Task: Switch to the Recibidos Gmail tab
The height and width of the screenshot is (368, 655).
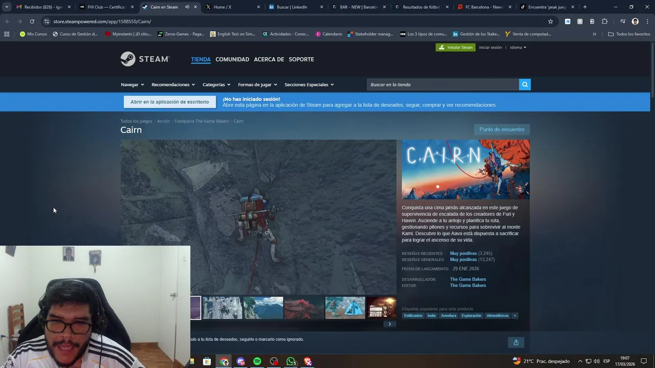Action: (x=43, y=7)
